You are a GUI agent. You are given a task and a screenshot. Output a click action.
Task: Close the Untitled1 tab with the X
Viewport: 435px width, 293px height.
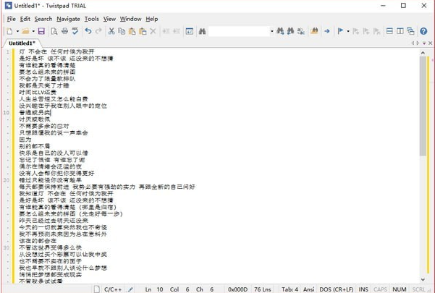[x=430, y=43]
